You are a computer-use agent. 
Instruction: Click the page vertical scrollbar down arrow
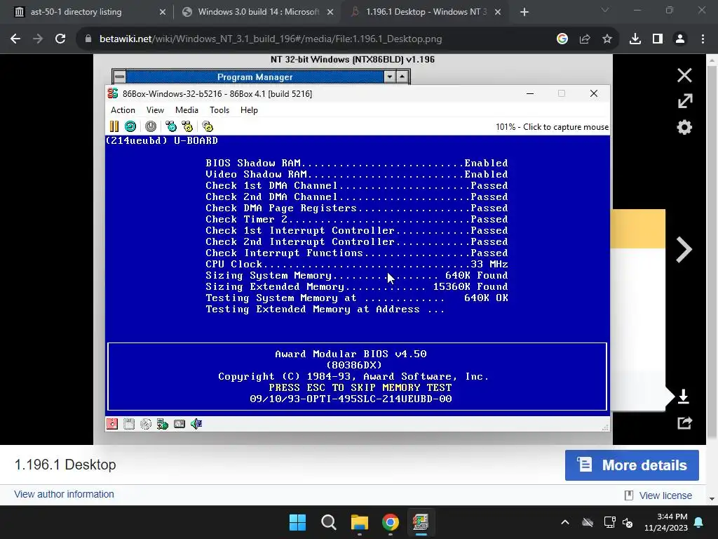coord(712,499)
